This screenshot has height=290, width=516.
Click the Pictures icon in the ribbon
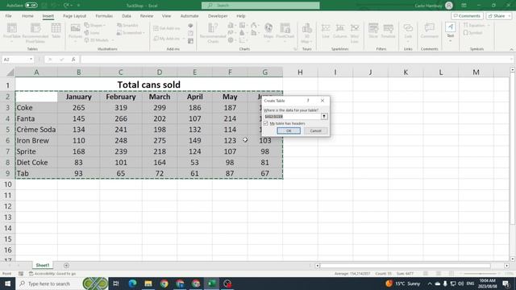(75, 32)
